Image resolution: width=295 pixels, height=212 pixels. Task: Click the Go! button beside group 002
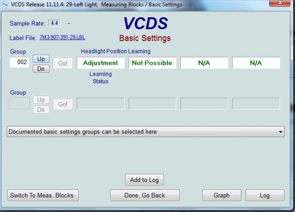[63, 63]
